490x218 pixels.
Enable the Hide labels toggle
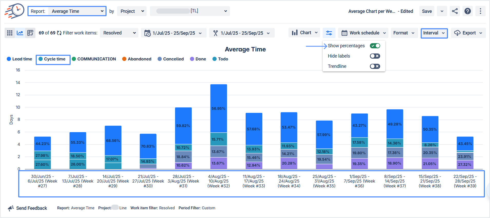coord(375,56)
